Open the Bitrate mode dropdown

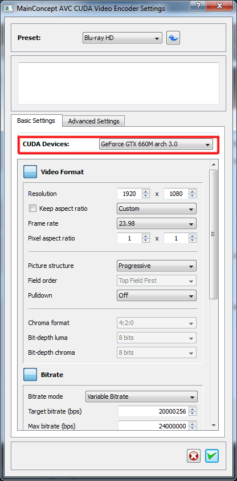coord(141,396)
